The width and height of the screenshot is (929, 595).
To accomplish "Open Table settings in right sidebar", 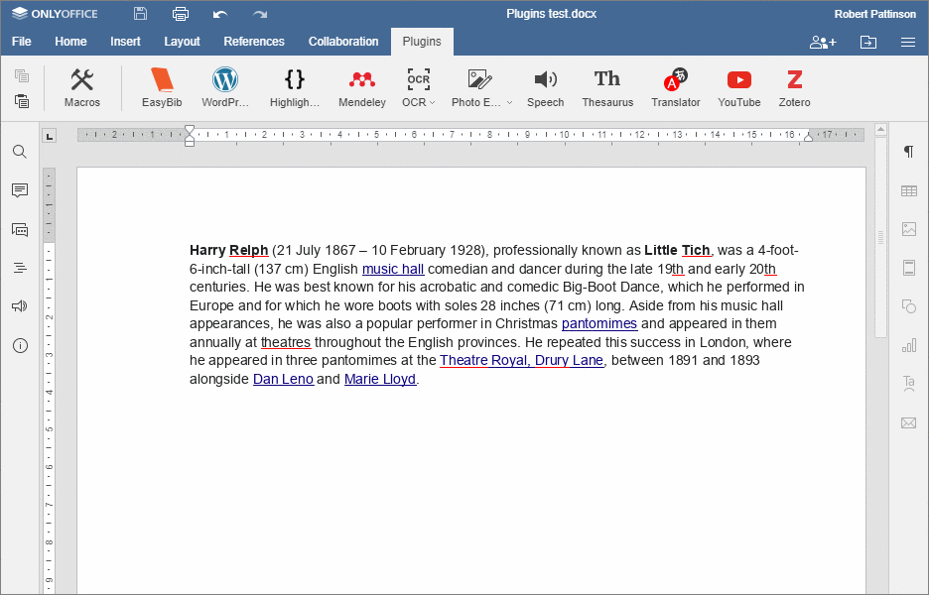I will (x=908, y=190).
